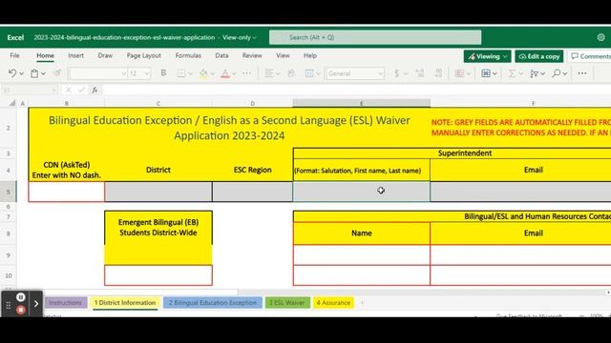Click the Decrease Decimal icon
The image size is (611, 343).
point(438,73)
